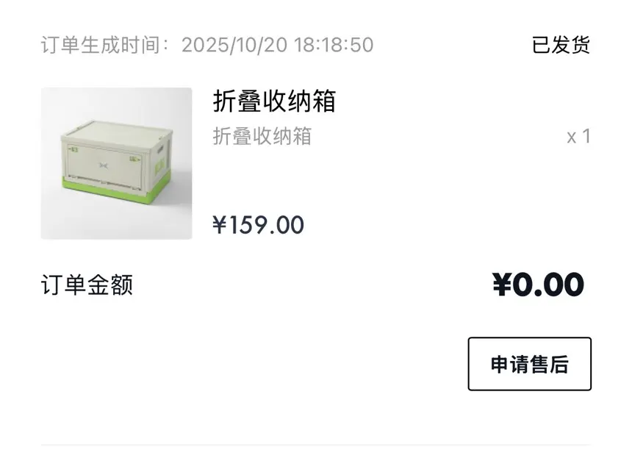Click the ¥0.00 order total amount
Viewport: 632px width, 475px height.
point(538,285)
